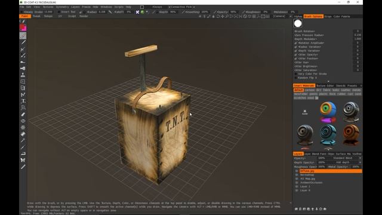Click the up arrow icon below layers list

[313, 209]
